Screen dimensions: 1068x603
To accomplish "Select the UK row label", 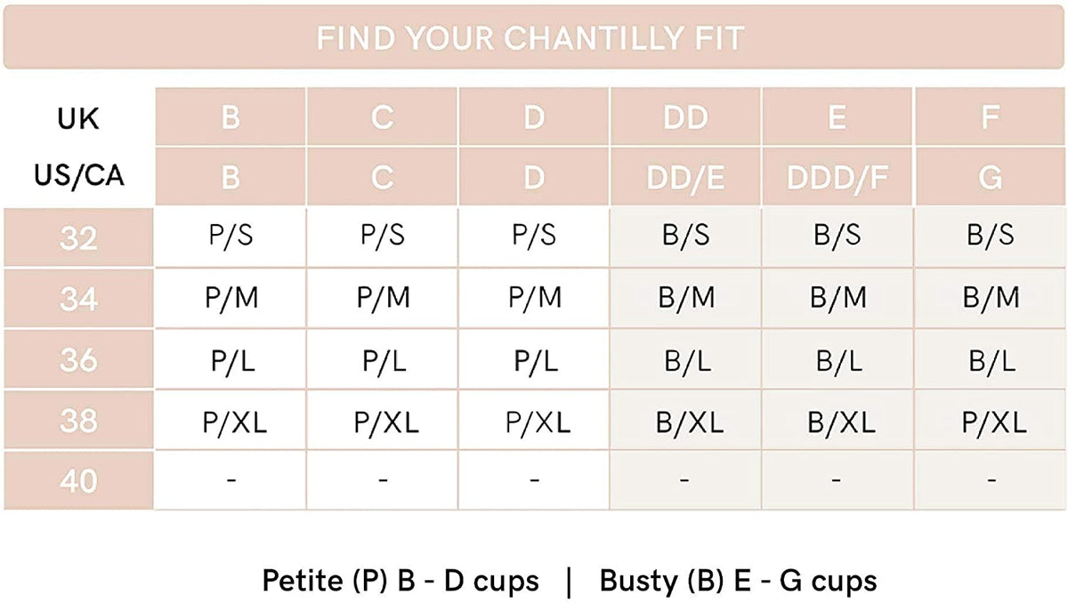I will [78, 118].
